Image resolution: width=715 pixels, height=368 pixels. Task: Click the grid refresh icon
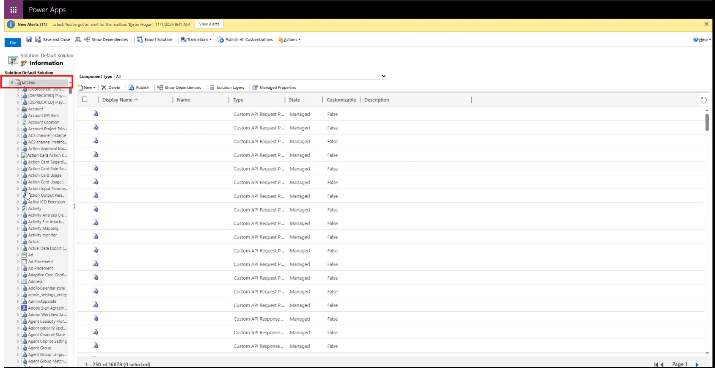pos(704,100)
